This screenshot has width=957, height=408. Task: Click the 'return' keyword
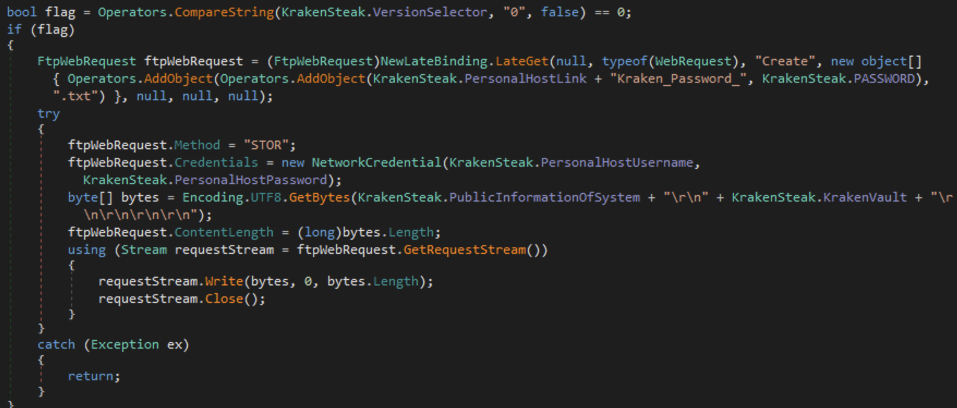[91, 376]
